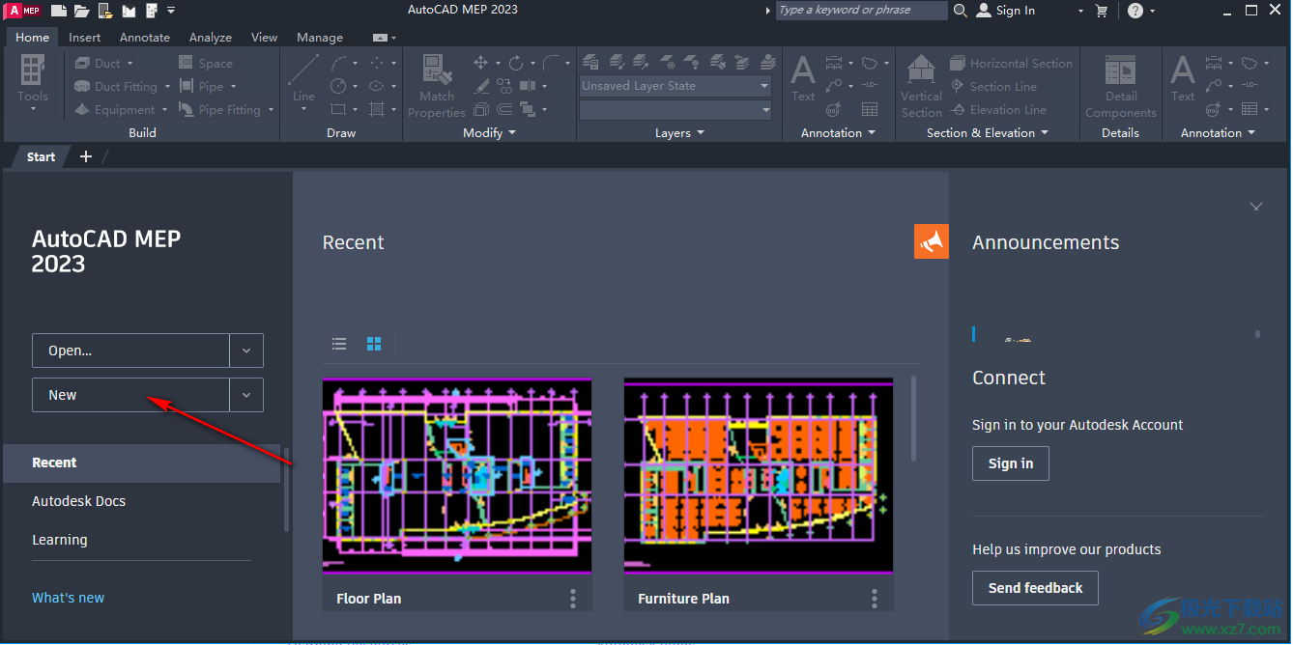This screenshot has width=1293, height=645.
Task: Open the Furniture Plan options menu
Action: pos(875,599)
